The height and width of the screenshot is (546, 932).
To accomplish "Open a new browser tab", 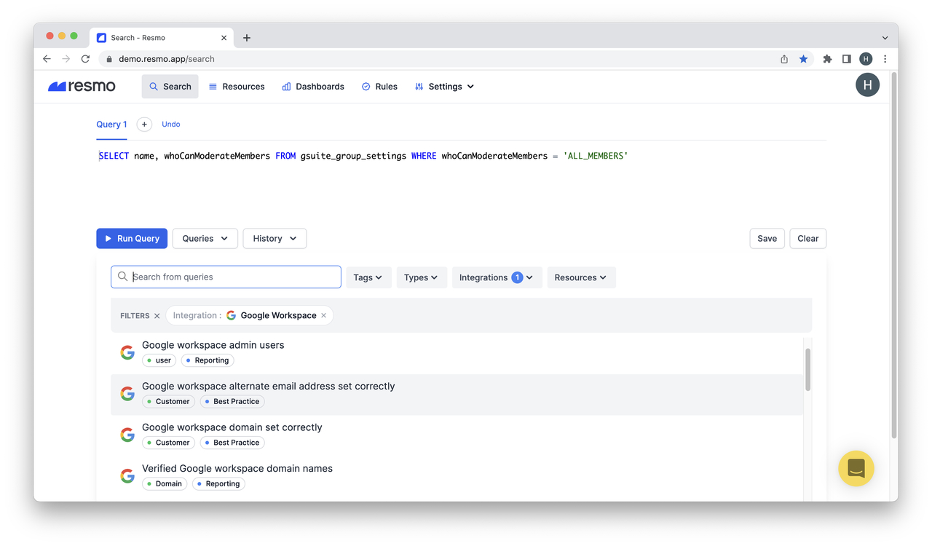I will click(247, 38).
